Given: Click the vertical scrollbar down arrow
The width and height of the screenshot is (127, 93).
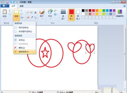Looking at the screenshot, I should click(125, 89).
